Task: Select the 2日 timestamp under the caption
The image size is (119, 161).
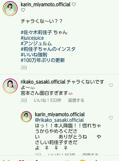Action: (24, 68)
